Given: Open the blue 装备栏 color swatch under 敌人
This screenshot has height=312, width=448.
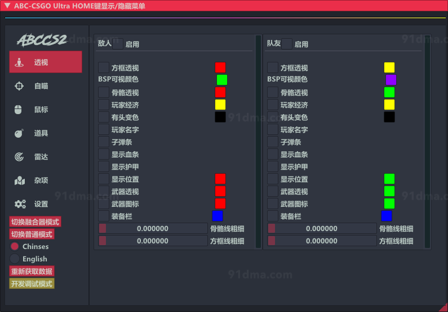Looking at the screenshot, I should click(x=218, y=216).
